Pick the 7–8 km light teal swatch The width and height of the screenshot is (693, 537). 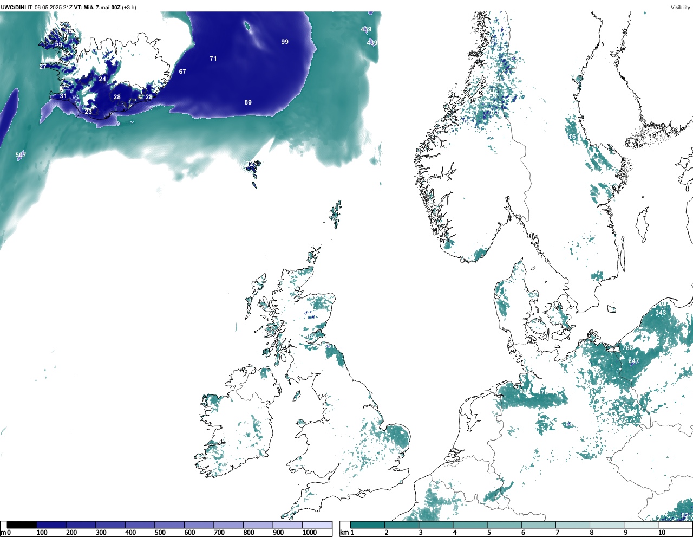tap(573, 525)
